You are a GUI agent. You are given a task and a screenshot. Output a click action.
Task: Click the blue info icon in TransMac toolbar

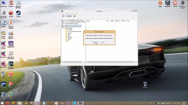click(x=68, y=16)
